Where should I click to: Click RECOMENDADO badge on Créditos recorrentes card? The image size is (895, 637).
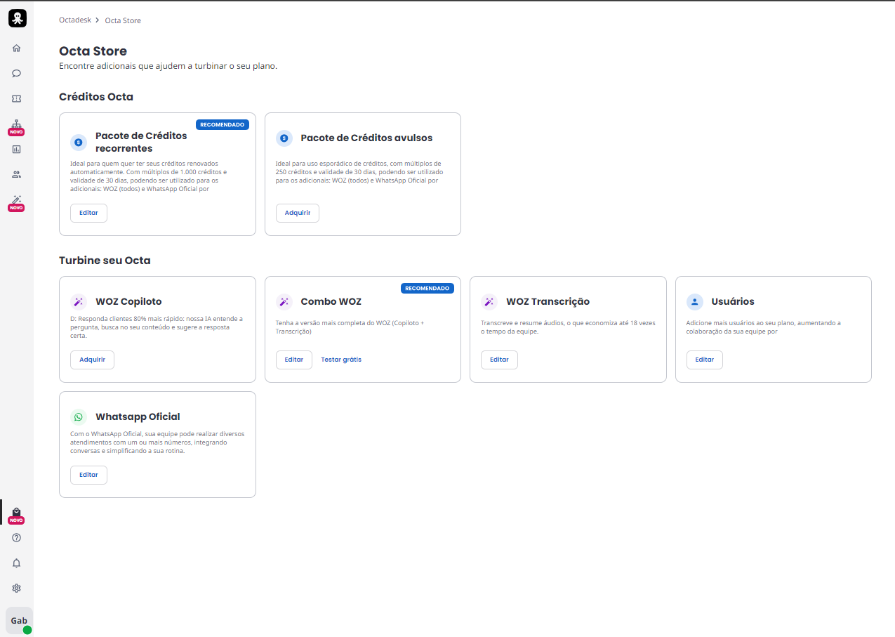coord(223,124)
